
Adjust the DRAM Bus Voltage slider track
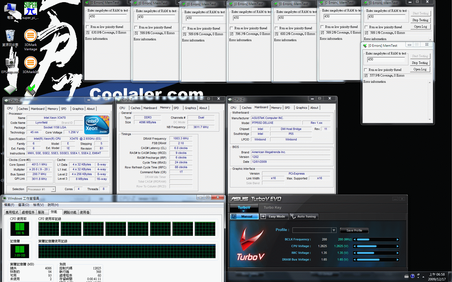pyautogui.click(x=376, y=260)
